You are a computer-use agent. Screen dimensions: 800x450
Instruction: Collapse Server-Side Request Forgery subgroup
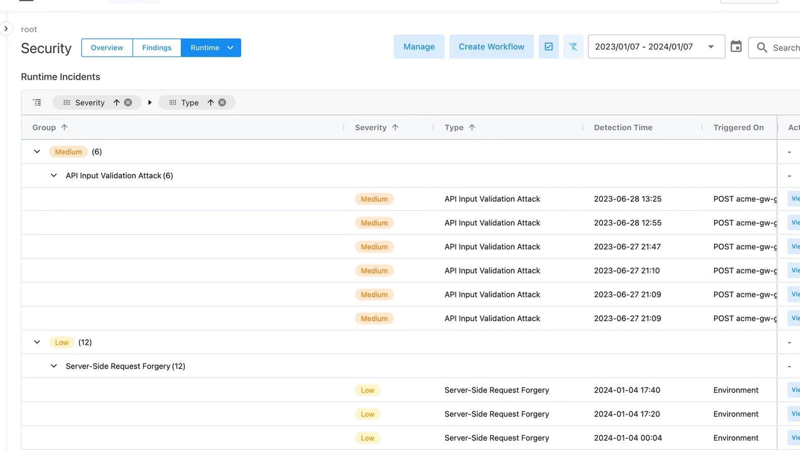[54, 366]
